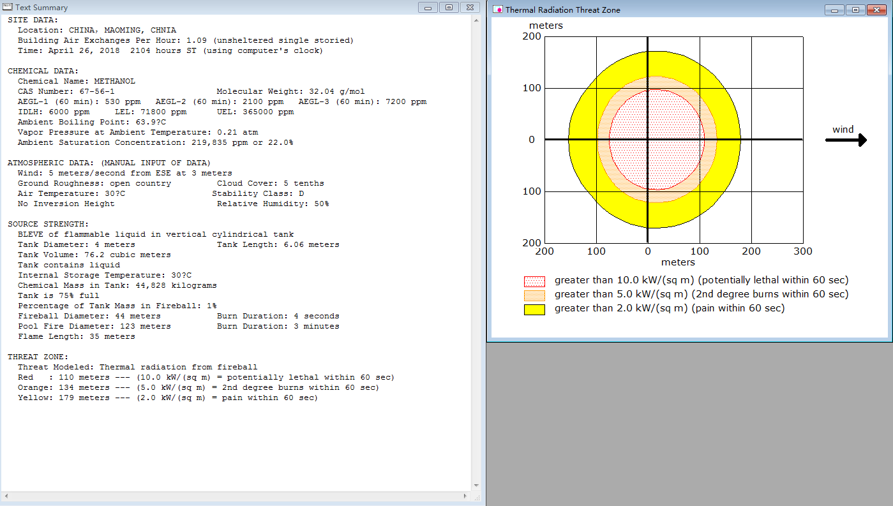Screen dimensions: 893x506
Task: Click the yellow 2.0 kW legend swatch
Action: 534,309
